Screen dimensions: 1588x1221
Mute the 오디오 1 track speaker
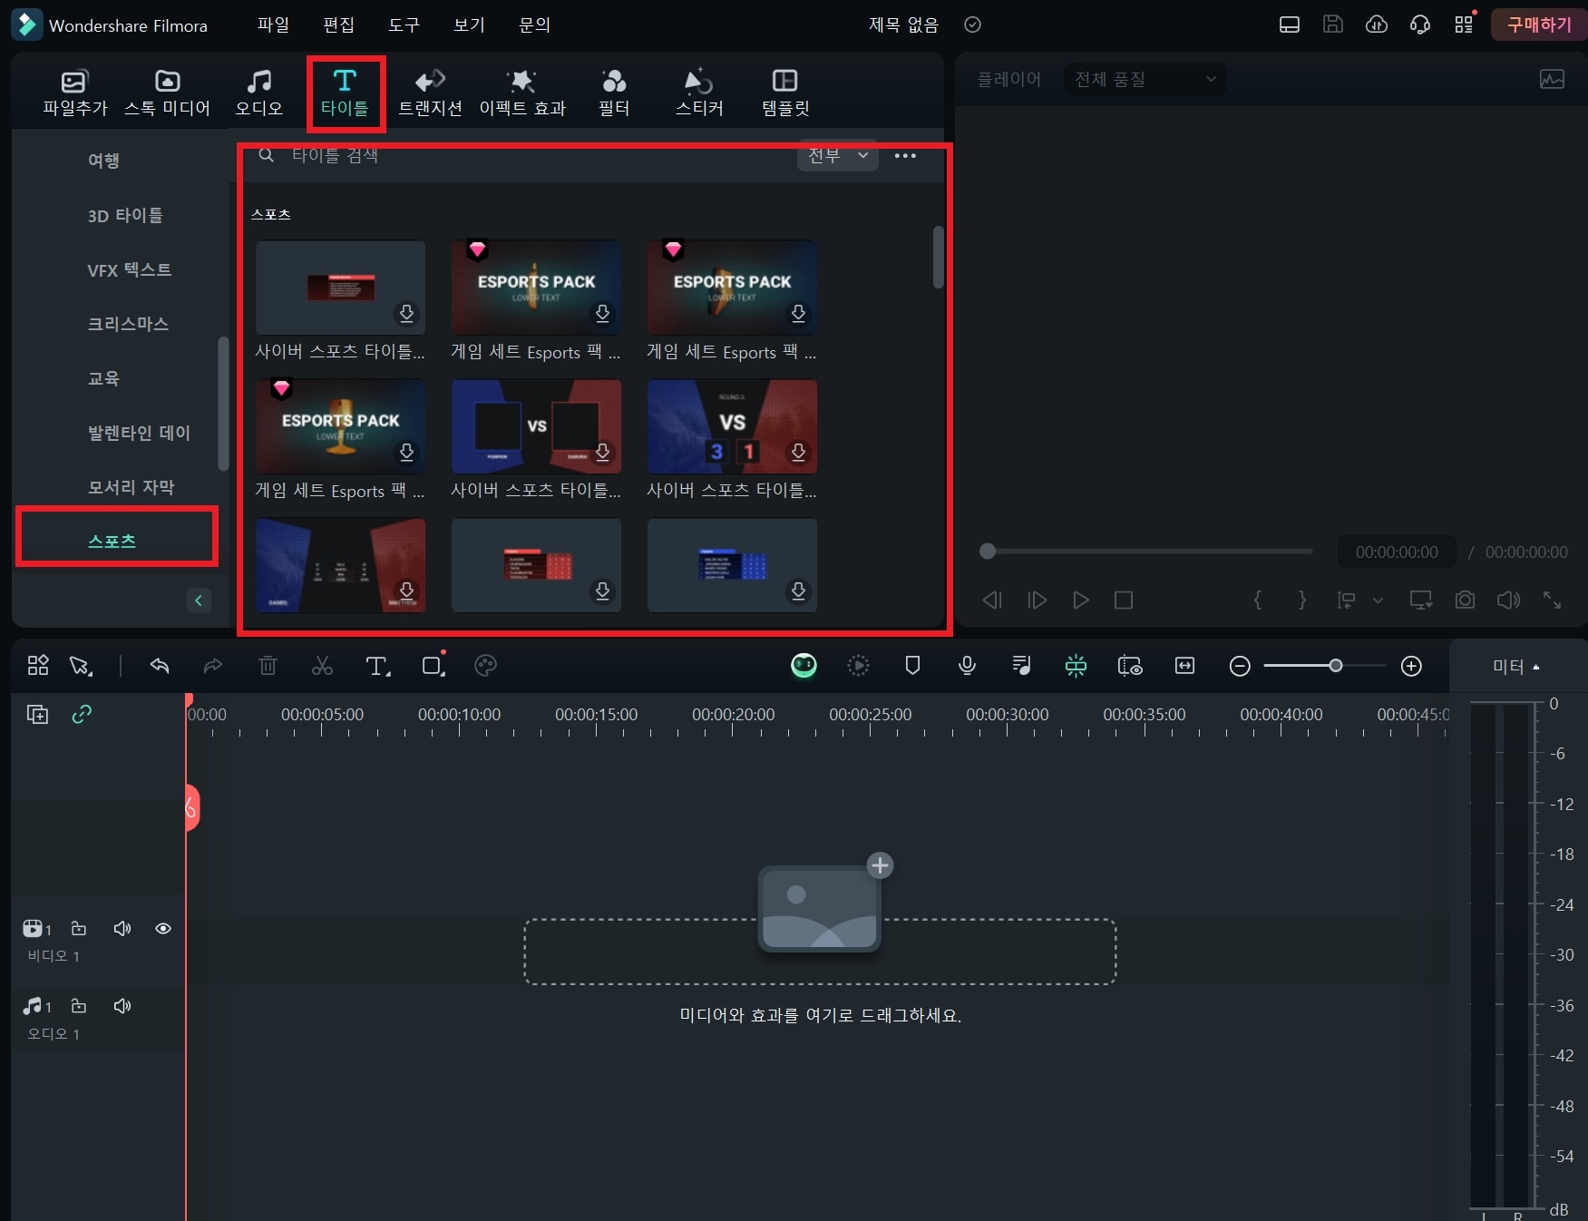tap(122, 1006)
